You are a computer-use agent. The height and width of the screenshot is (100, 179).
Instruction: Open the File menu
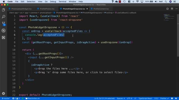coord(17,1)
